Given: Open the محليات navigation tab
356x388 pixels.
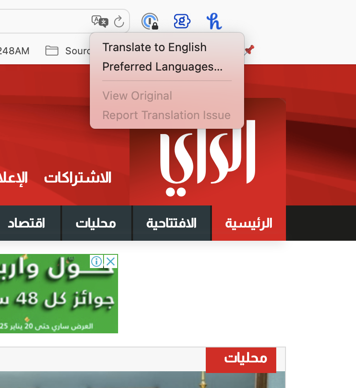Looking at the screenshot, I should point(96,223).
